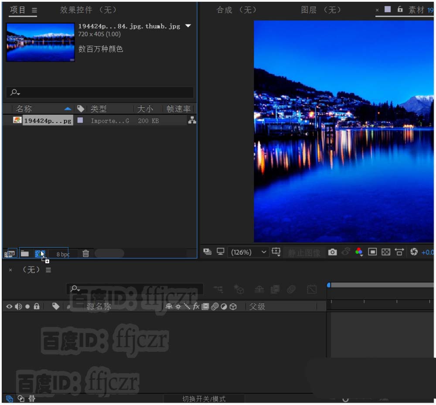
Task: Click the solo dot column header
Action: 27,306
